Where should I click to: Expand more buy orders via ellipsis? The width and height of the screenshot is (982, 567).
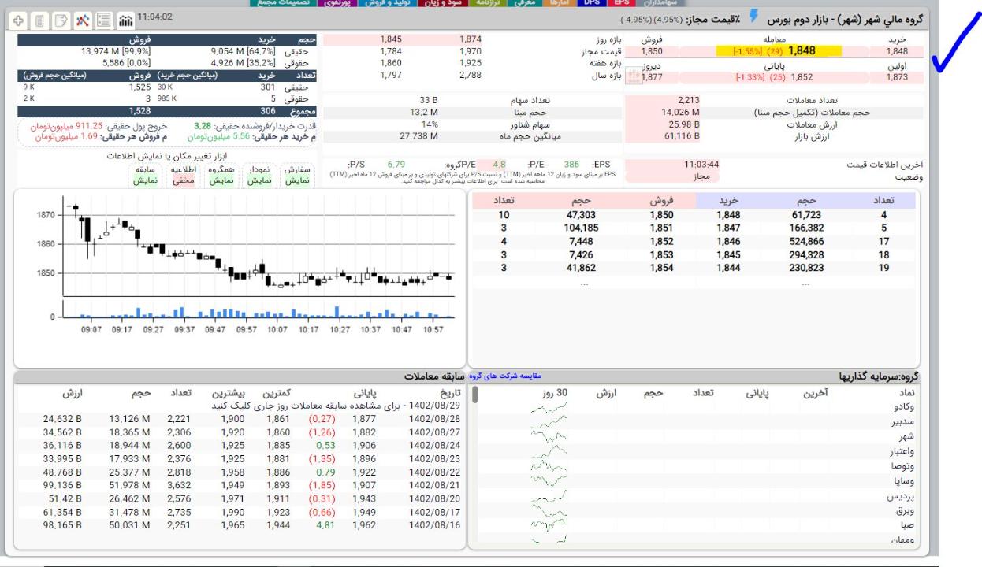(805, 283)
